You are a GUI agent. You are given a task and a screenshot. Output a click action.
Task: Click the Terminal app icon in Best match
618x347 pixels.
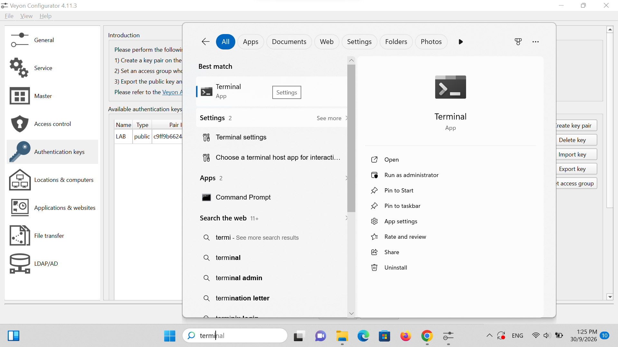click(x=206, y=92)
